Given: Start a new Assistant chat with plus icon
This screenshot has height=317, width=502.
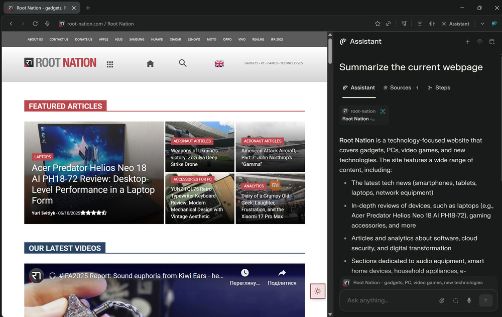Looking at the screenshot, I should [x=467, y=42].
